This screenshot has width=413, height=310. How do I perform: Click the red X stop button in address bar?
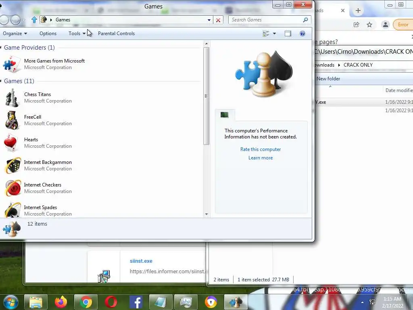click(218, 20)
